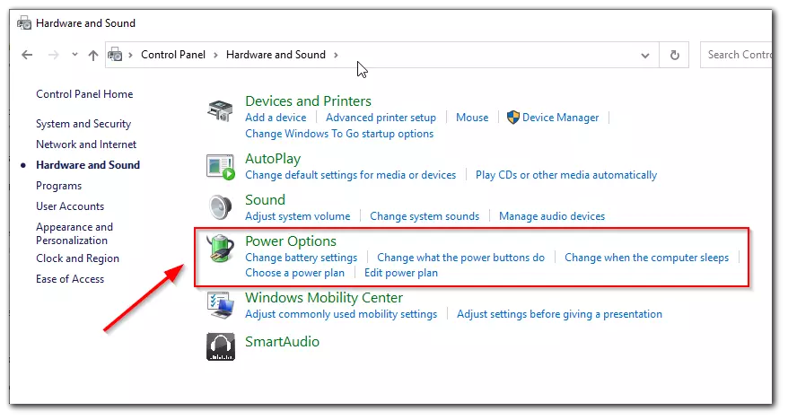The height and width of the screenshot is (420, 788).
Task: Click Adjust settings before giving a presentation
Action: click(x=559, y=314)
